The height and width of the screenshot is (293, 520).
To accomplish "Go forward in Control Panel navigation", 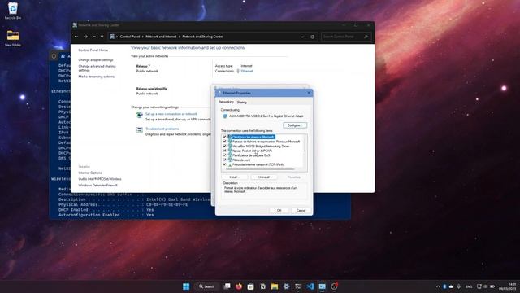I will tap(86, 37).
